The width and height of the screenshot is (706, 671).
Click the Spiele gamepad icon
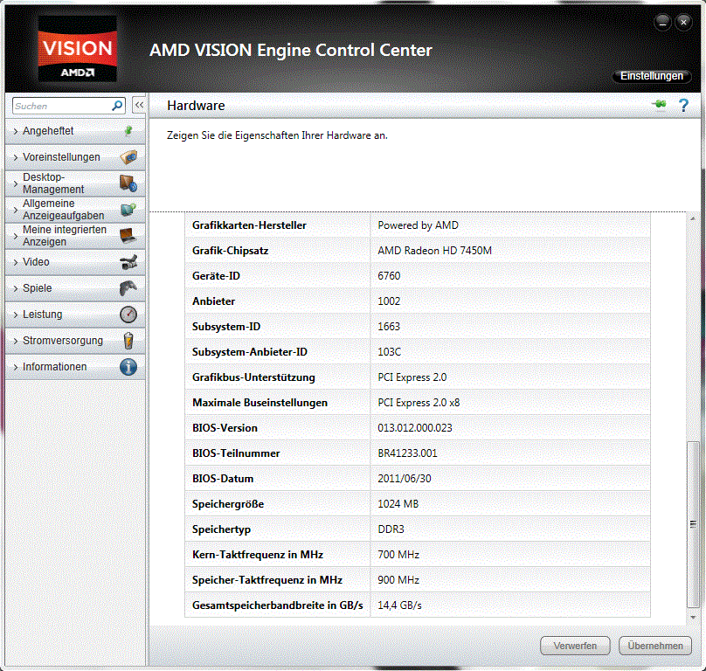pyautogui.click(x=128, y=288)
